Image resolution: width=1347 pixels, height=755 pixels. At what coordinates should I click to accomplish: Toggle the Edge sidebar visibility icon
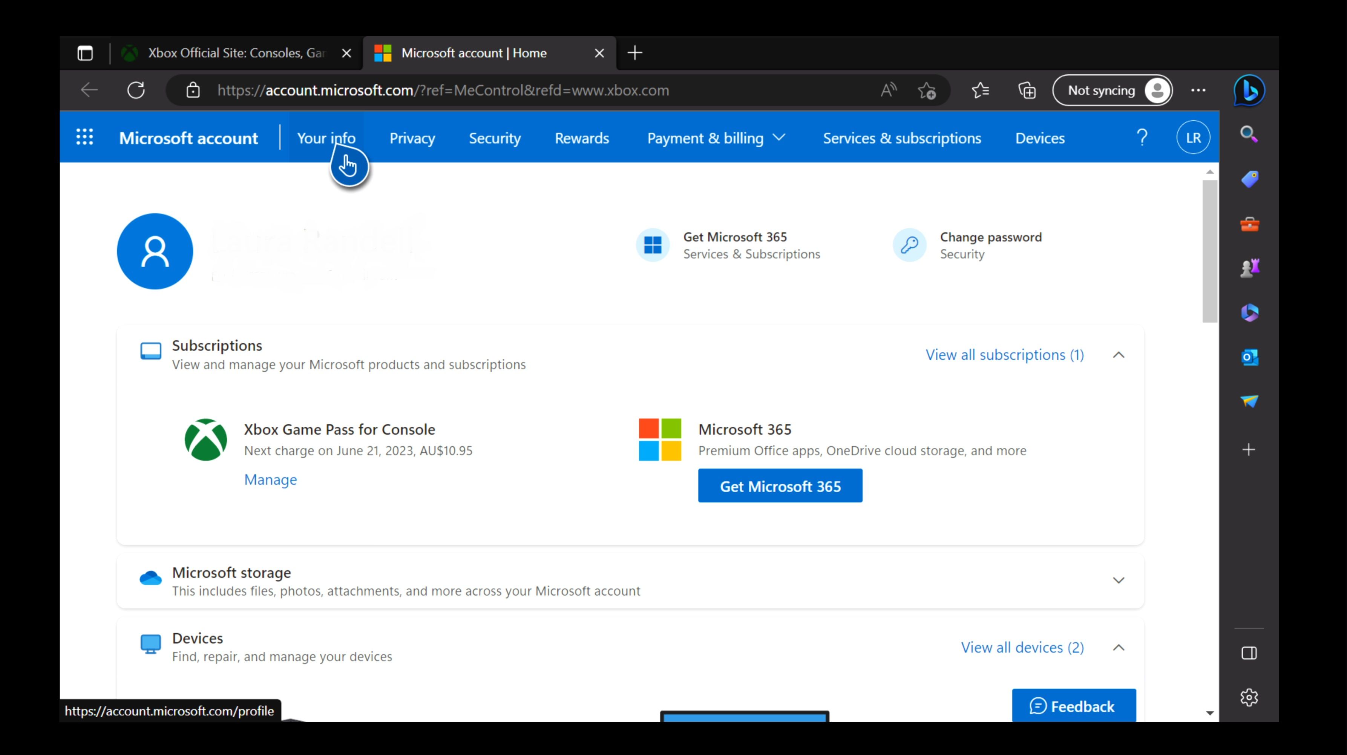pyautogui.click(x=1249, y=653)
